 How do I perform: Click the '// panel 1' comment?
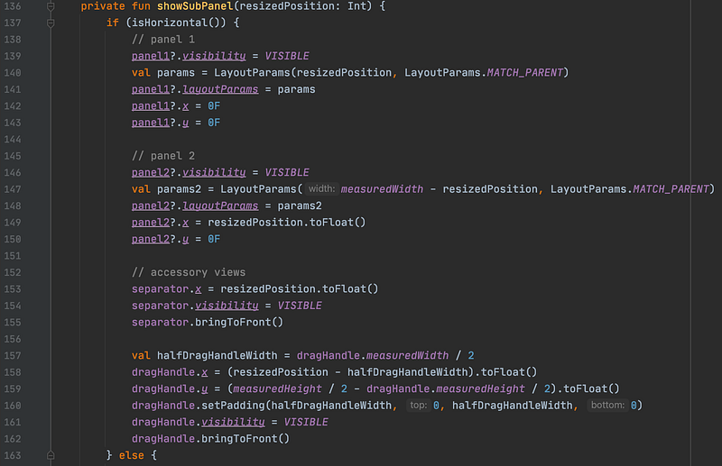(x=163, y=40)
